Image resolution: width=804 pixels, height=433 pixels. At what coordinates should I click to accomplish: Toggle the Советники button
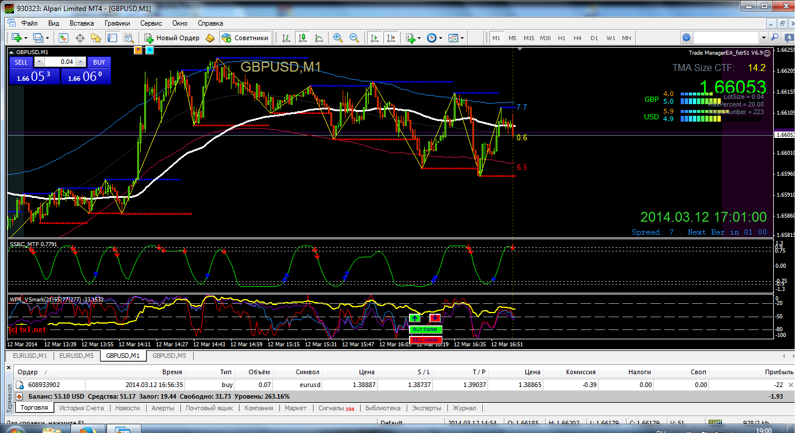246,38
